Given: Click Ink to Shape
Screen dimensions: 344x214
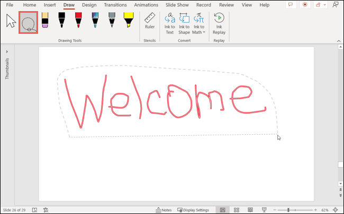Looking at the screenshot, I should (x=184, y=23).
